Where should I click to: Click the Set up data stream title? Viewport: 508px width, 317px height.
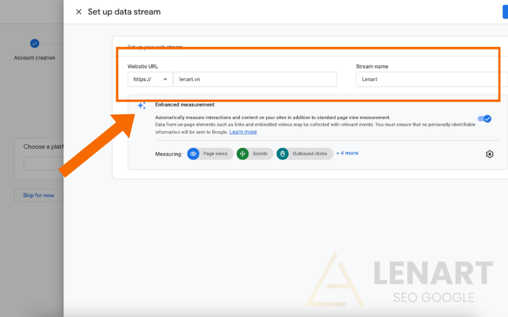tap(124, 12)
